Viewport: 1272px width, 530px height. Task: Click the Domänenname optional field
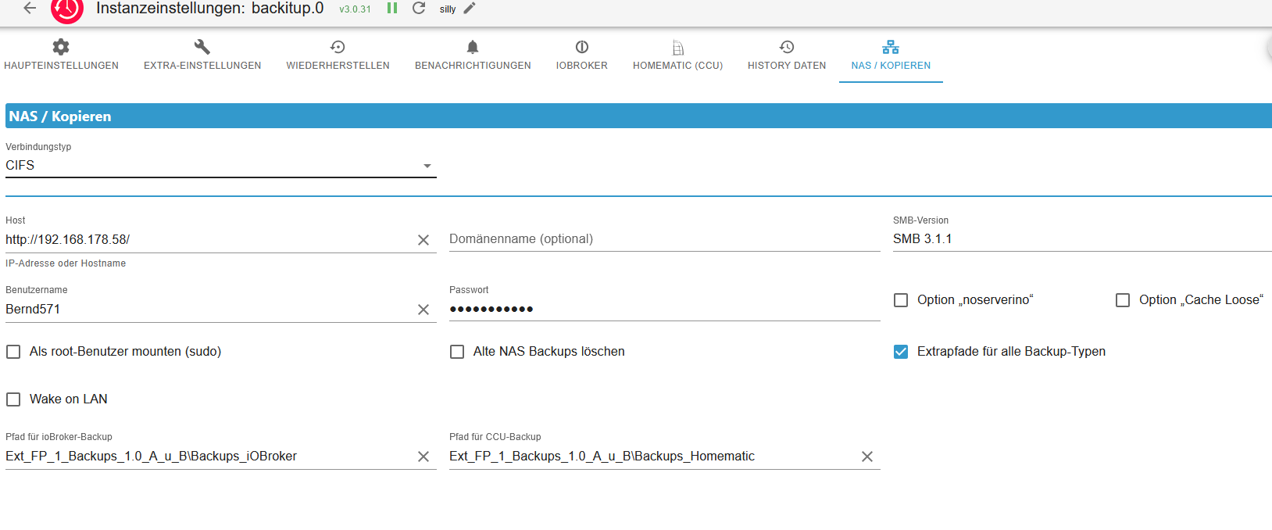pos(665,239)
